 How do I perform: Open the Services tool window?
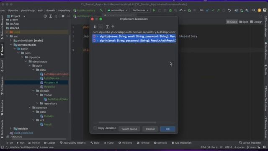click(160, 143)
